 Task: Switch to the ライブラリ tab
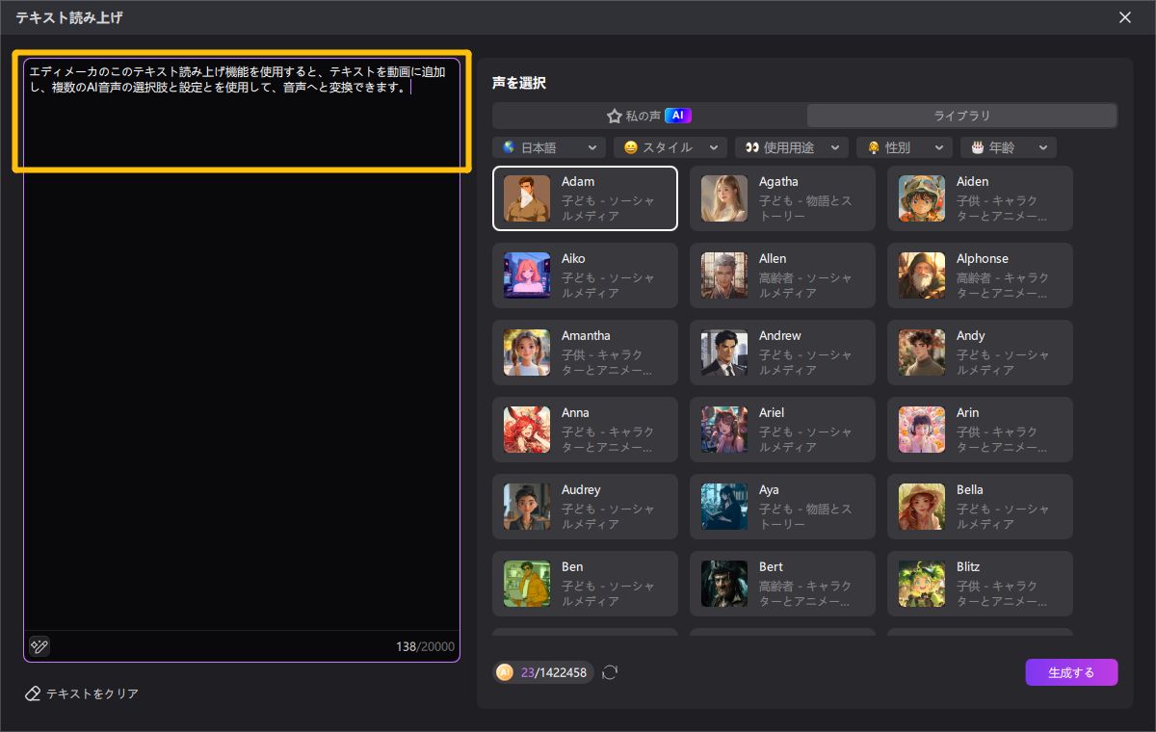pos(960,115)
